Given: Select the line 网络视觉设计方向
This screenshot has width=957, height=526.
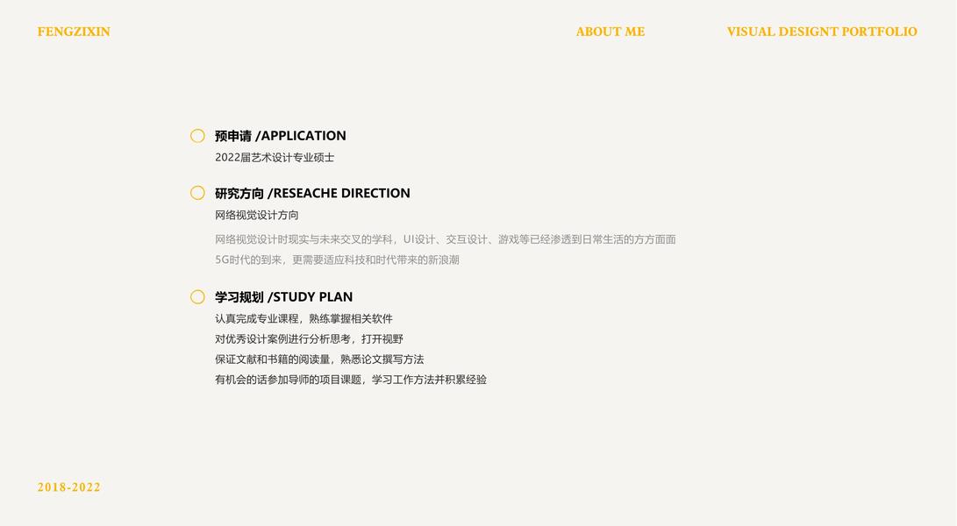Looking at the screenshot, I should 257,215.
